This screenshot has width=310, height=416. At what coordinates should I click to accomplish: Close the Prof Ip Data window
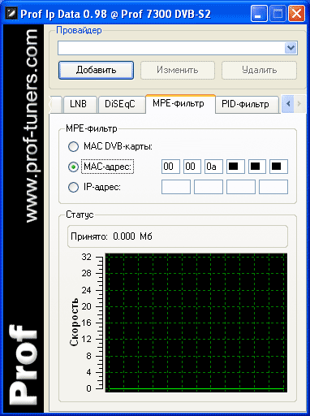point(296,13)
